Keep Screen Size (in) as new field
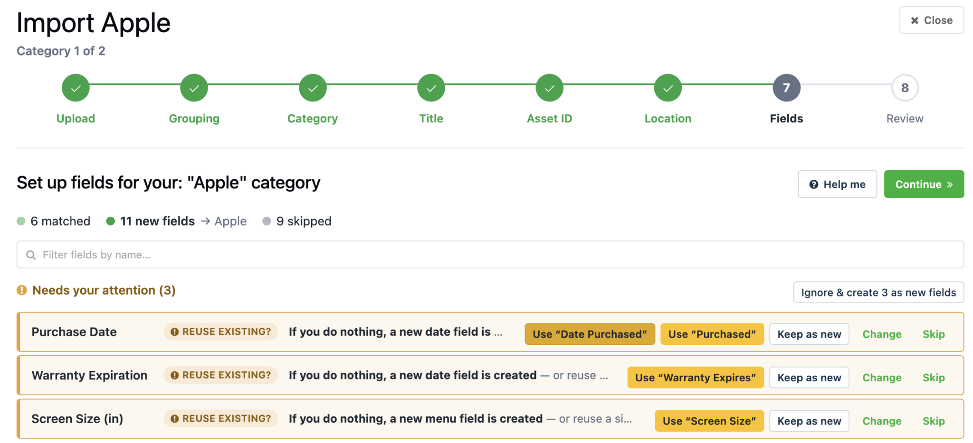The image size is (973, 443). coord(809,421)
